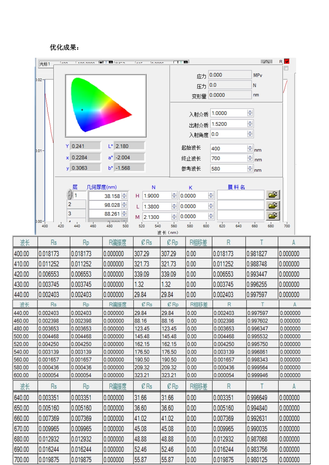Click the black crosshair on the chromaticity diagram
This screenshot has width=329, height=465.
pyautogui.click(x=82, y=110)
